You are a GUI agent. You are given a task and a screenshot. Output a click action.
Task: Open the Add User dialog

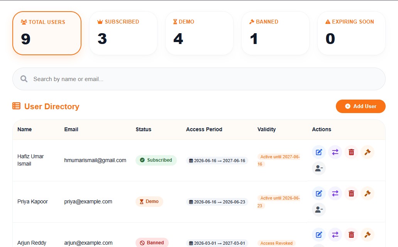361,107
